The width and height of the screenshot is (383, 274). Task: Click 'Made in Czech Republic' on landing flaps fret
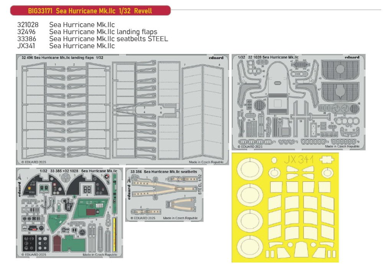(x=206, y=162)
